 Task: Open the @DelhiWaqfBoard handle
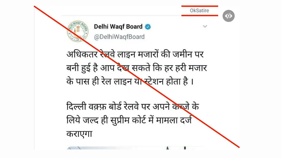pos(119,37)
